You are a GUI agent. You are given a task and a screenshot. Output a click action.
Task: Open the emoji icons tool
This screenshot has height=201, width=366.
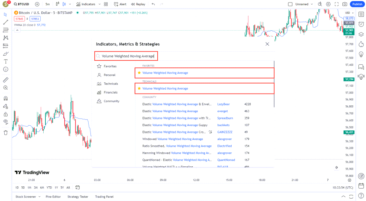click(x=6, y=69)
